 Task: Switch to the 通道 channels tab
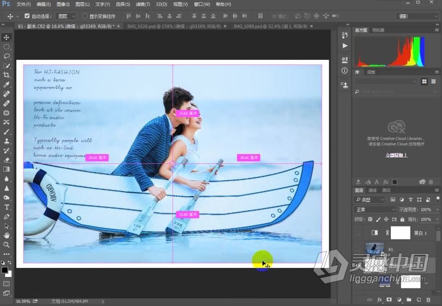click(372, 191)
